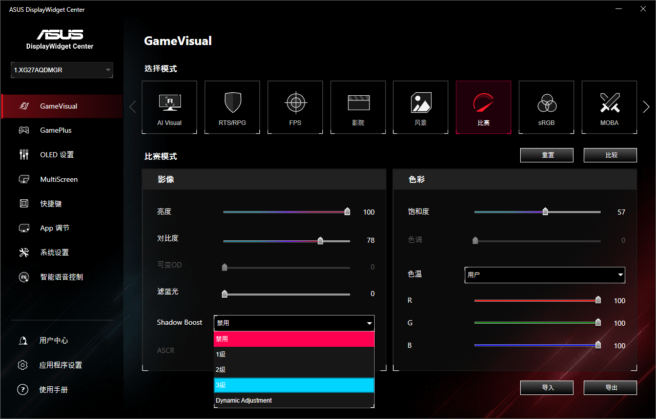Select the 比赛 racing mode tile
This screenshot has height=419, width=656.
point(484,107)
